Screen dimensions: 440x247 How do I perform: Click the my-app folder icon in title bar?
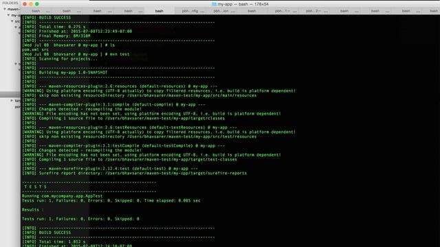[214, 4]
